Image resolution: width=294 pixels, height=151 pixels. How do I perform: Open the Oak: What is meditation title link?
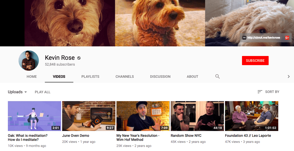click(28, 138)
